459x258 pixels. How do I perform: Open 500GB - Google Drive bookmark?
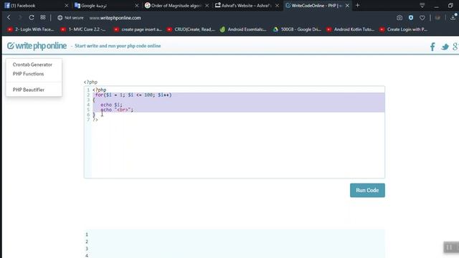pyautogui.click(x=297, y=29)
